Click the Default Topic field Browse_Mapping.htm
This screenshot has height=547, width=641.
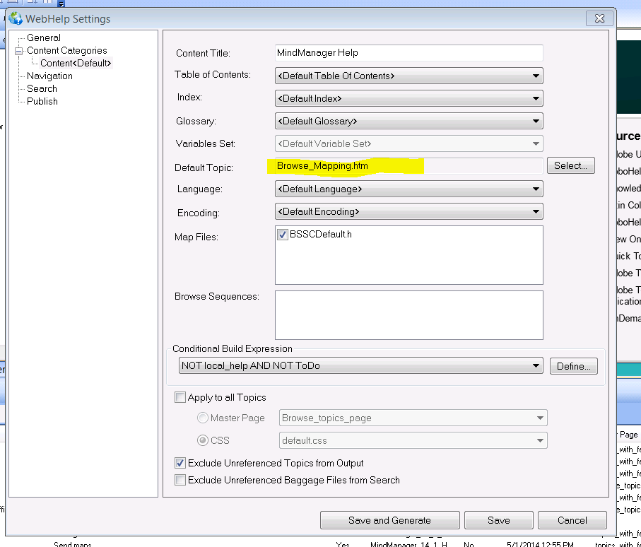pyautogui.click(x=408, y=165)
